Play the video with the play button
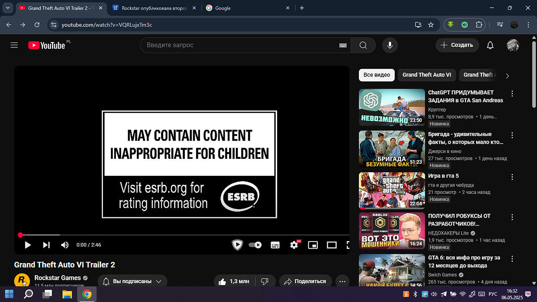 28,245
